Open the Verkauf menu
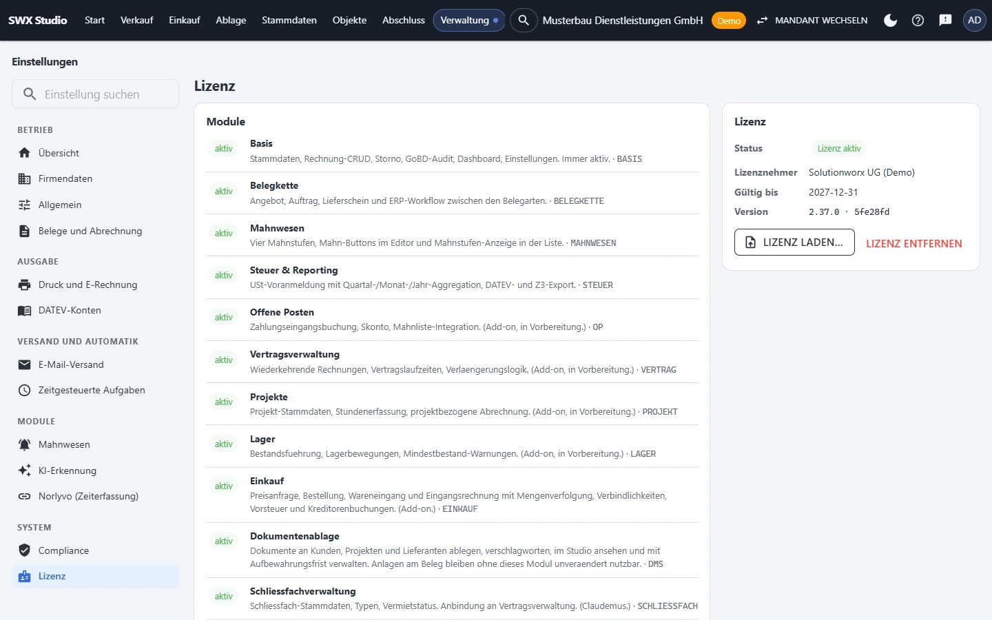This screenshot has height=620, width=992. coord(136,20)
